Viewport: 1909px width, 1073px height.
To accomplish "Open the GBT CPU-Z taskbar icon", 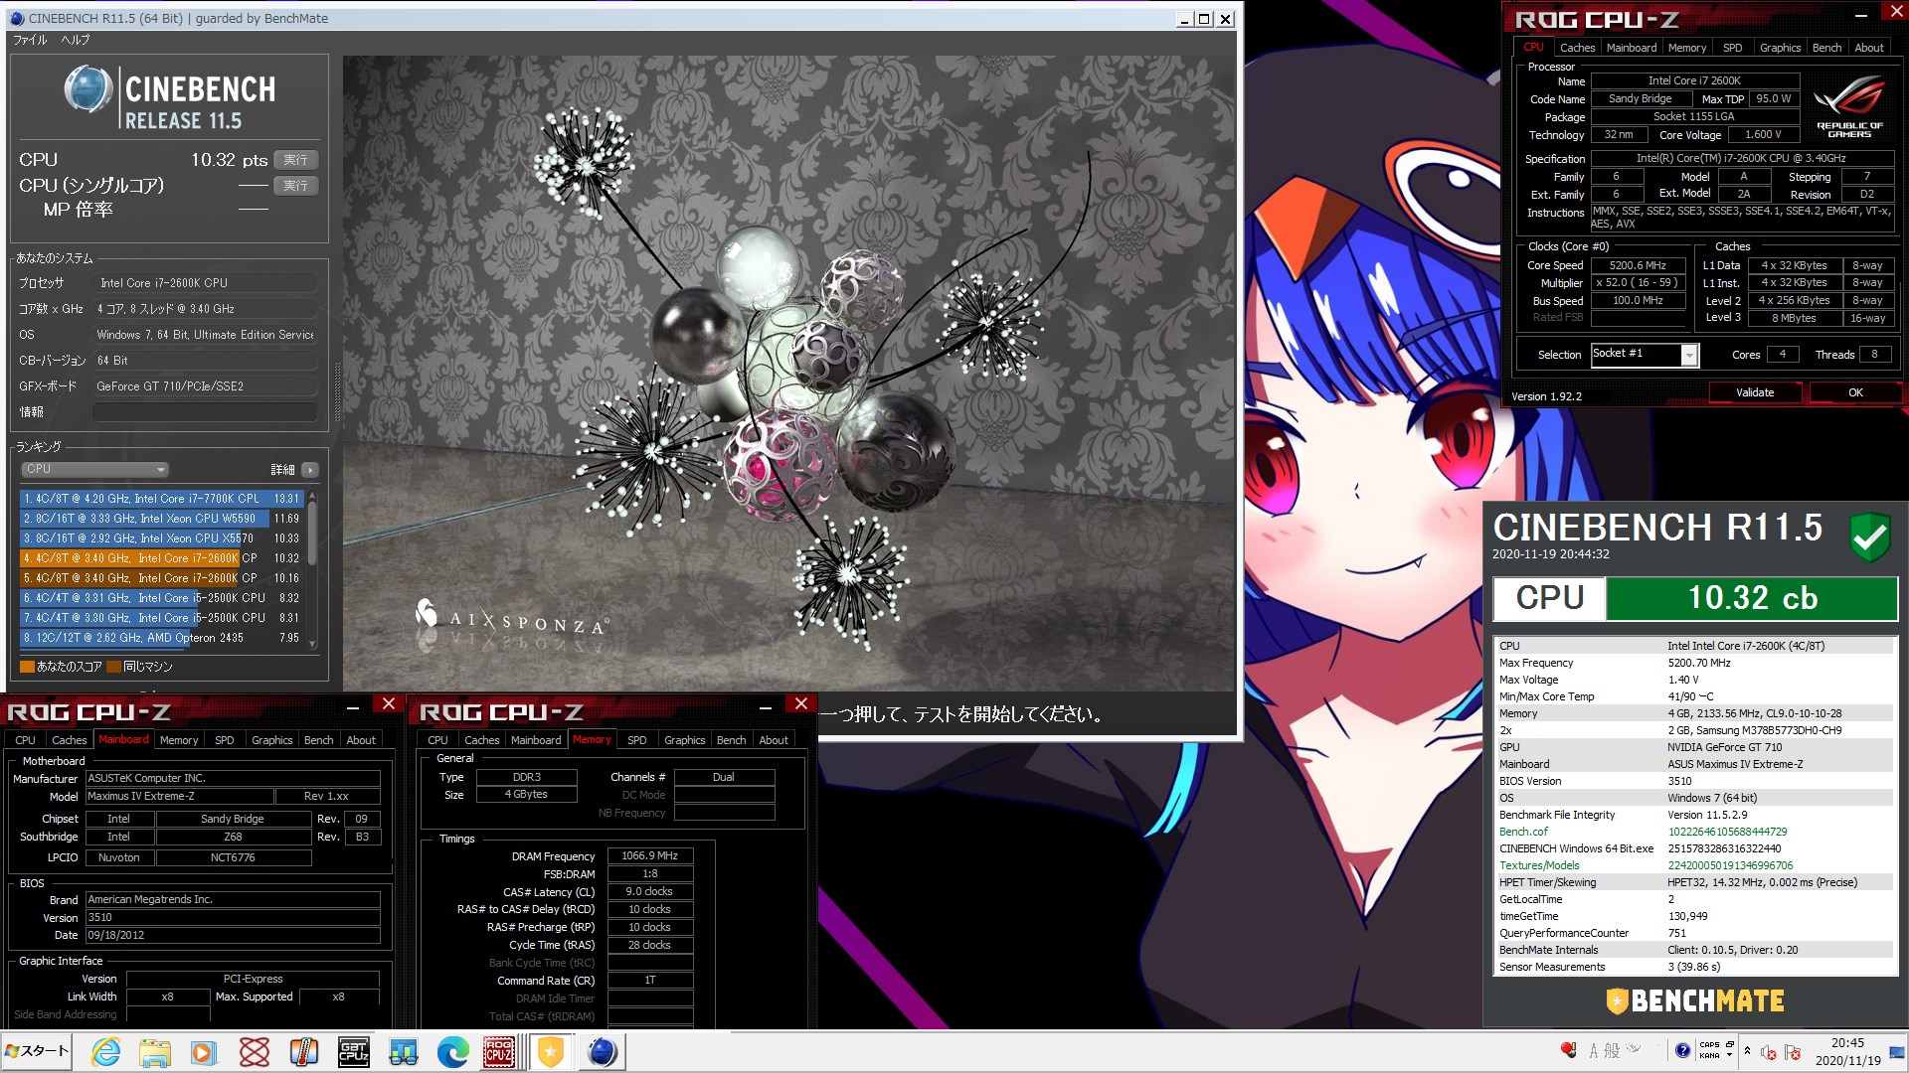I will tap(354, 1052).
